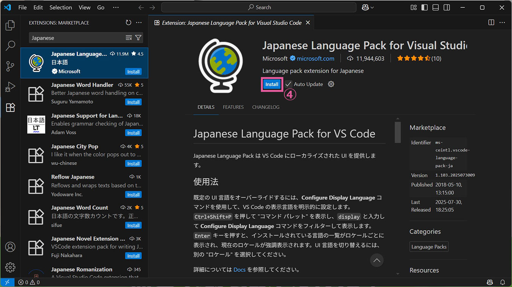Open the Copilot status icon in status bar
512x287 pixels.
coord(490,282)
